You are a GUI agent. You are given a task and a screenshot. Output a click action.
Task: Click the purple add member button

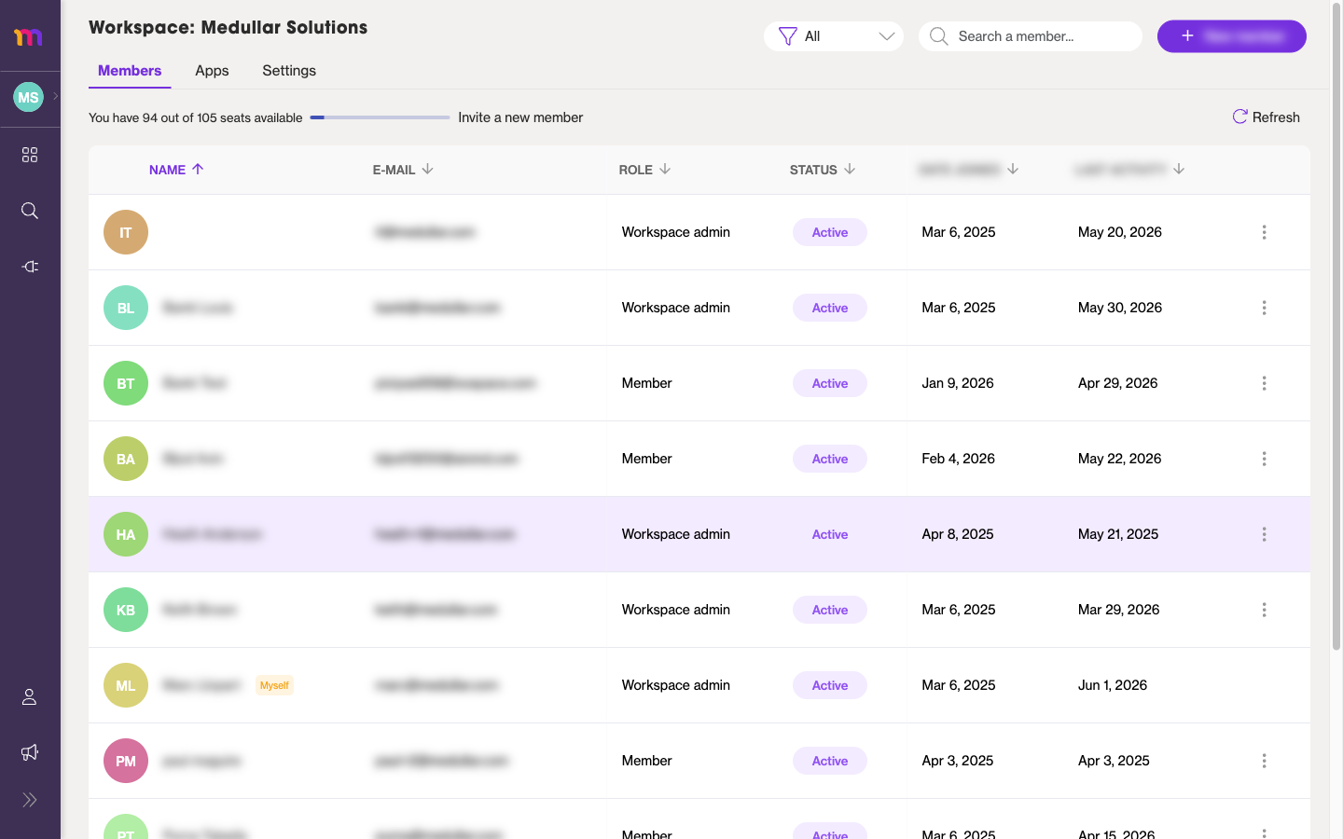tap(1232, 36)
